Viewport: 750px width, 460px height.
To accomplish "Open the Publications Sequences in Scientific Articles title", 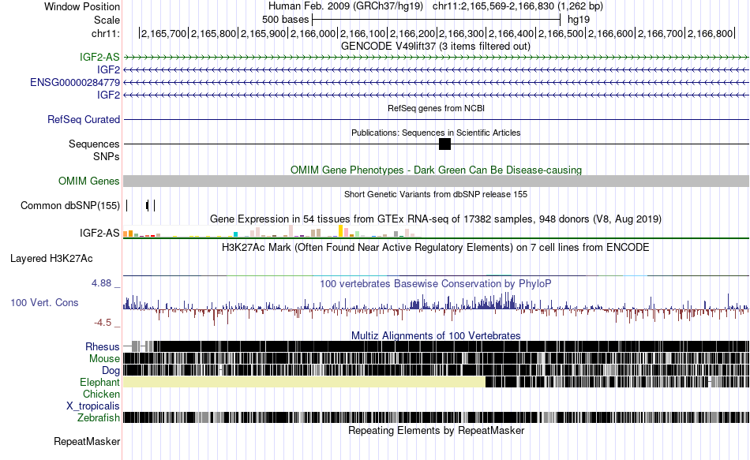I will click(436, 133).
